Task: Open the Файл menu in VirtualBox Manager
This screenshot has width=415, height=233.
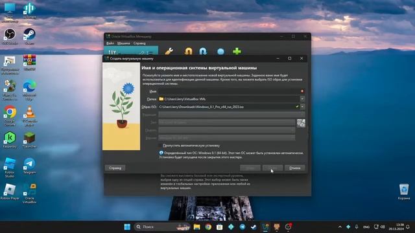Action: pos(110,43)
